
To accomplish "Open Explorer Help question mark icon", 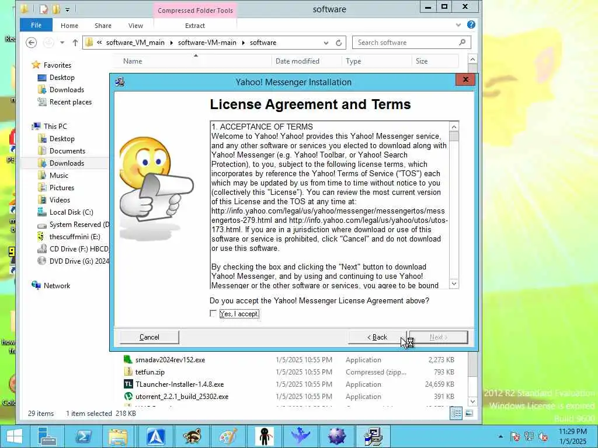I will pyautogui.click(x=471, y=24).
